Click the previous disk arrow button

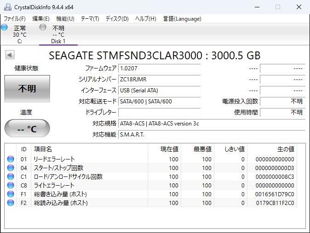10,55
